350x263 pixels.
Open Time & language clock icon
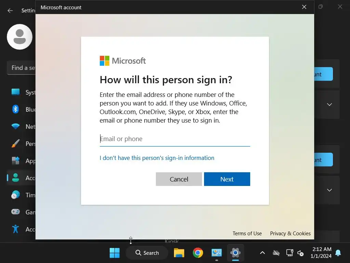(x=15, y=195)
